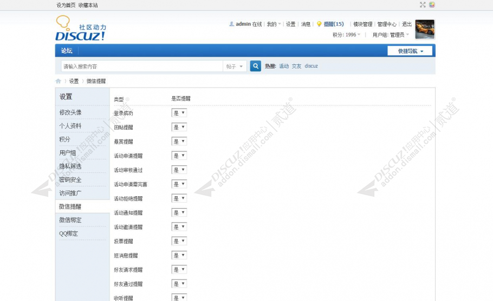Select 个人资料 in settings sidebar
493x301 pixels.
click(x=70, y=126)
